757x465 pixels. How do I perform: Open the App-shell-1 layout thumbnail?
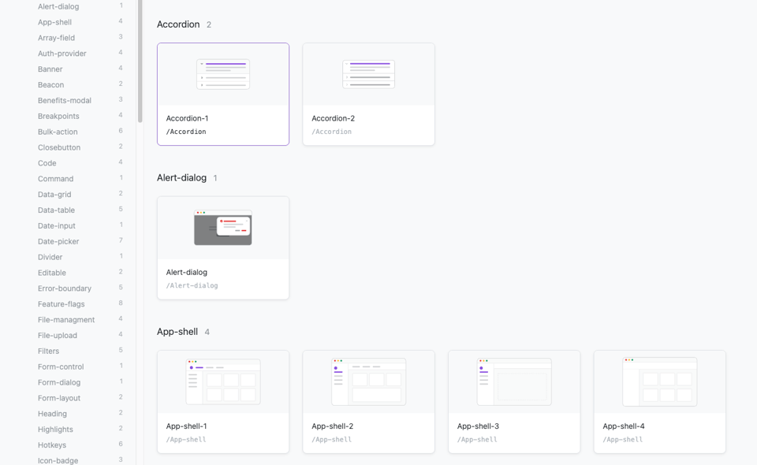click(223, 381)
